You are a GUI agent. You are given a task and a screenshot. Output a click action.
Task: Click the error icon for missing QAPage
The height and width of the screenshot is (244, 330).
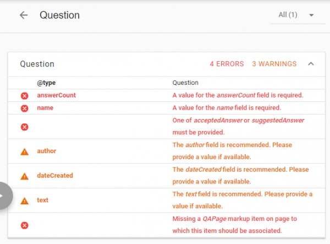pyautogui.click(x=24, y=225)
